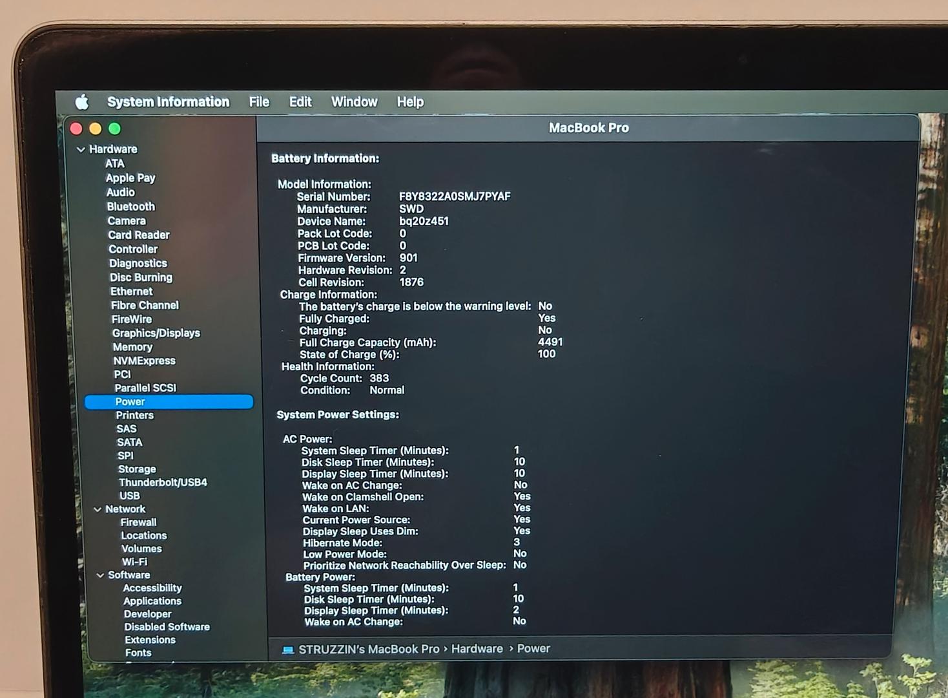Click the "System Power Settings:" heading
This screenshot has width=948, height=698.
tap(338, 415)
